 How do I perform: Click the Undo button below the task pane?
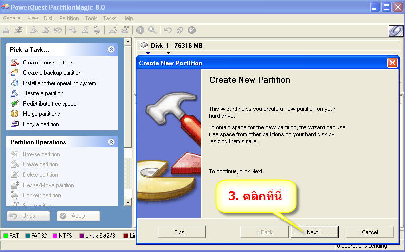click(x=29, y=216)
